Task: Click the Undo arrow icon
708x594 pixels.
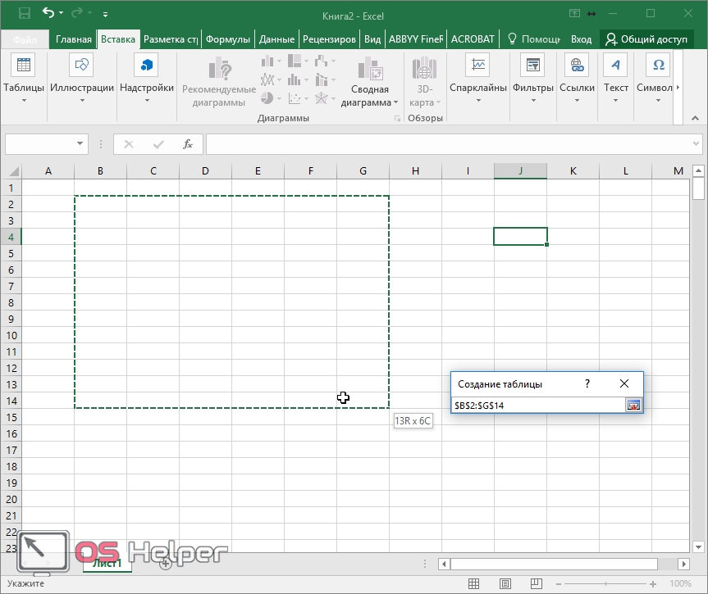Action: (48, 13)
